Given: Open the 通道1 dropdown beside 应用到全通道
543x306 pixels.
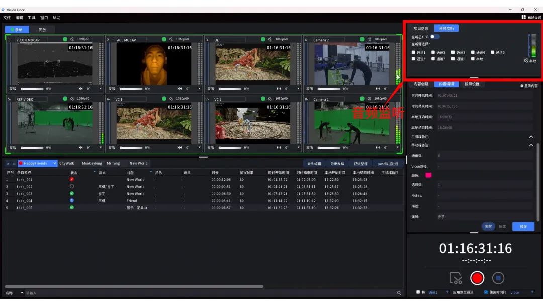Looking at the screenshot, I should 438,292.
